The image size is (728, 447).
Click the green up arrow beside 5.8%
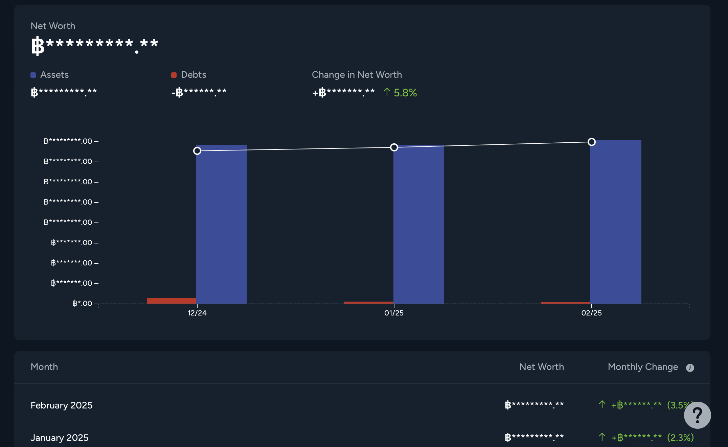[x=387, y=92]
